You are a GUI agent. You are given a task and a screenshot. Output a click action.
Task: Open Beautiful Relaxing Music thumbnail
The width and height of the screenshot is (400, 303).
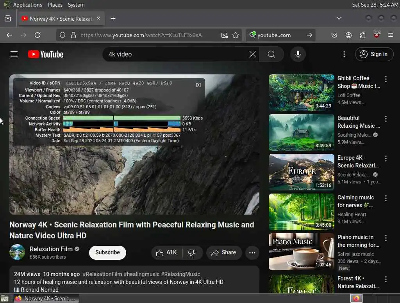click(301, 132)
